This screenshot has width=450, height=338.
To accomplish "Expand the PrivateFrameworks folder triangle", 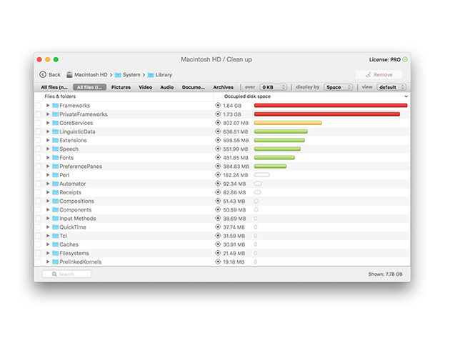I will pyautogui.click(x=48, y=114).
